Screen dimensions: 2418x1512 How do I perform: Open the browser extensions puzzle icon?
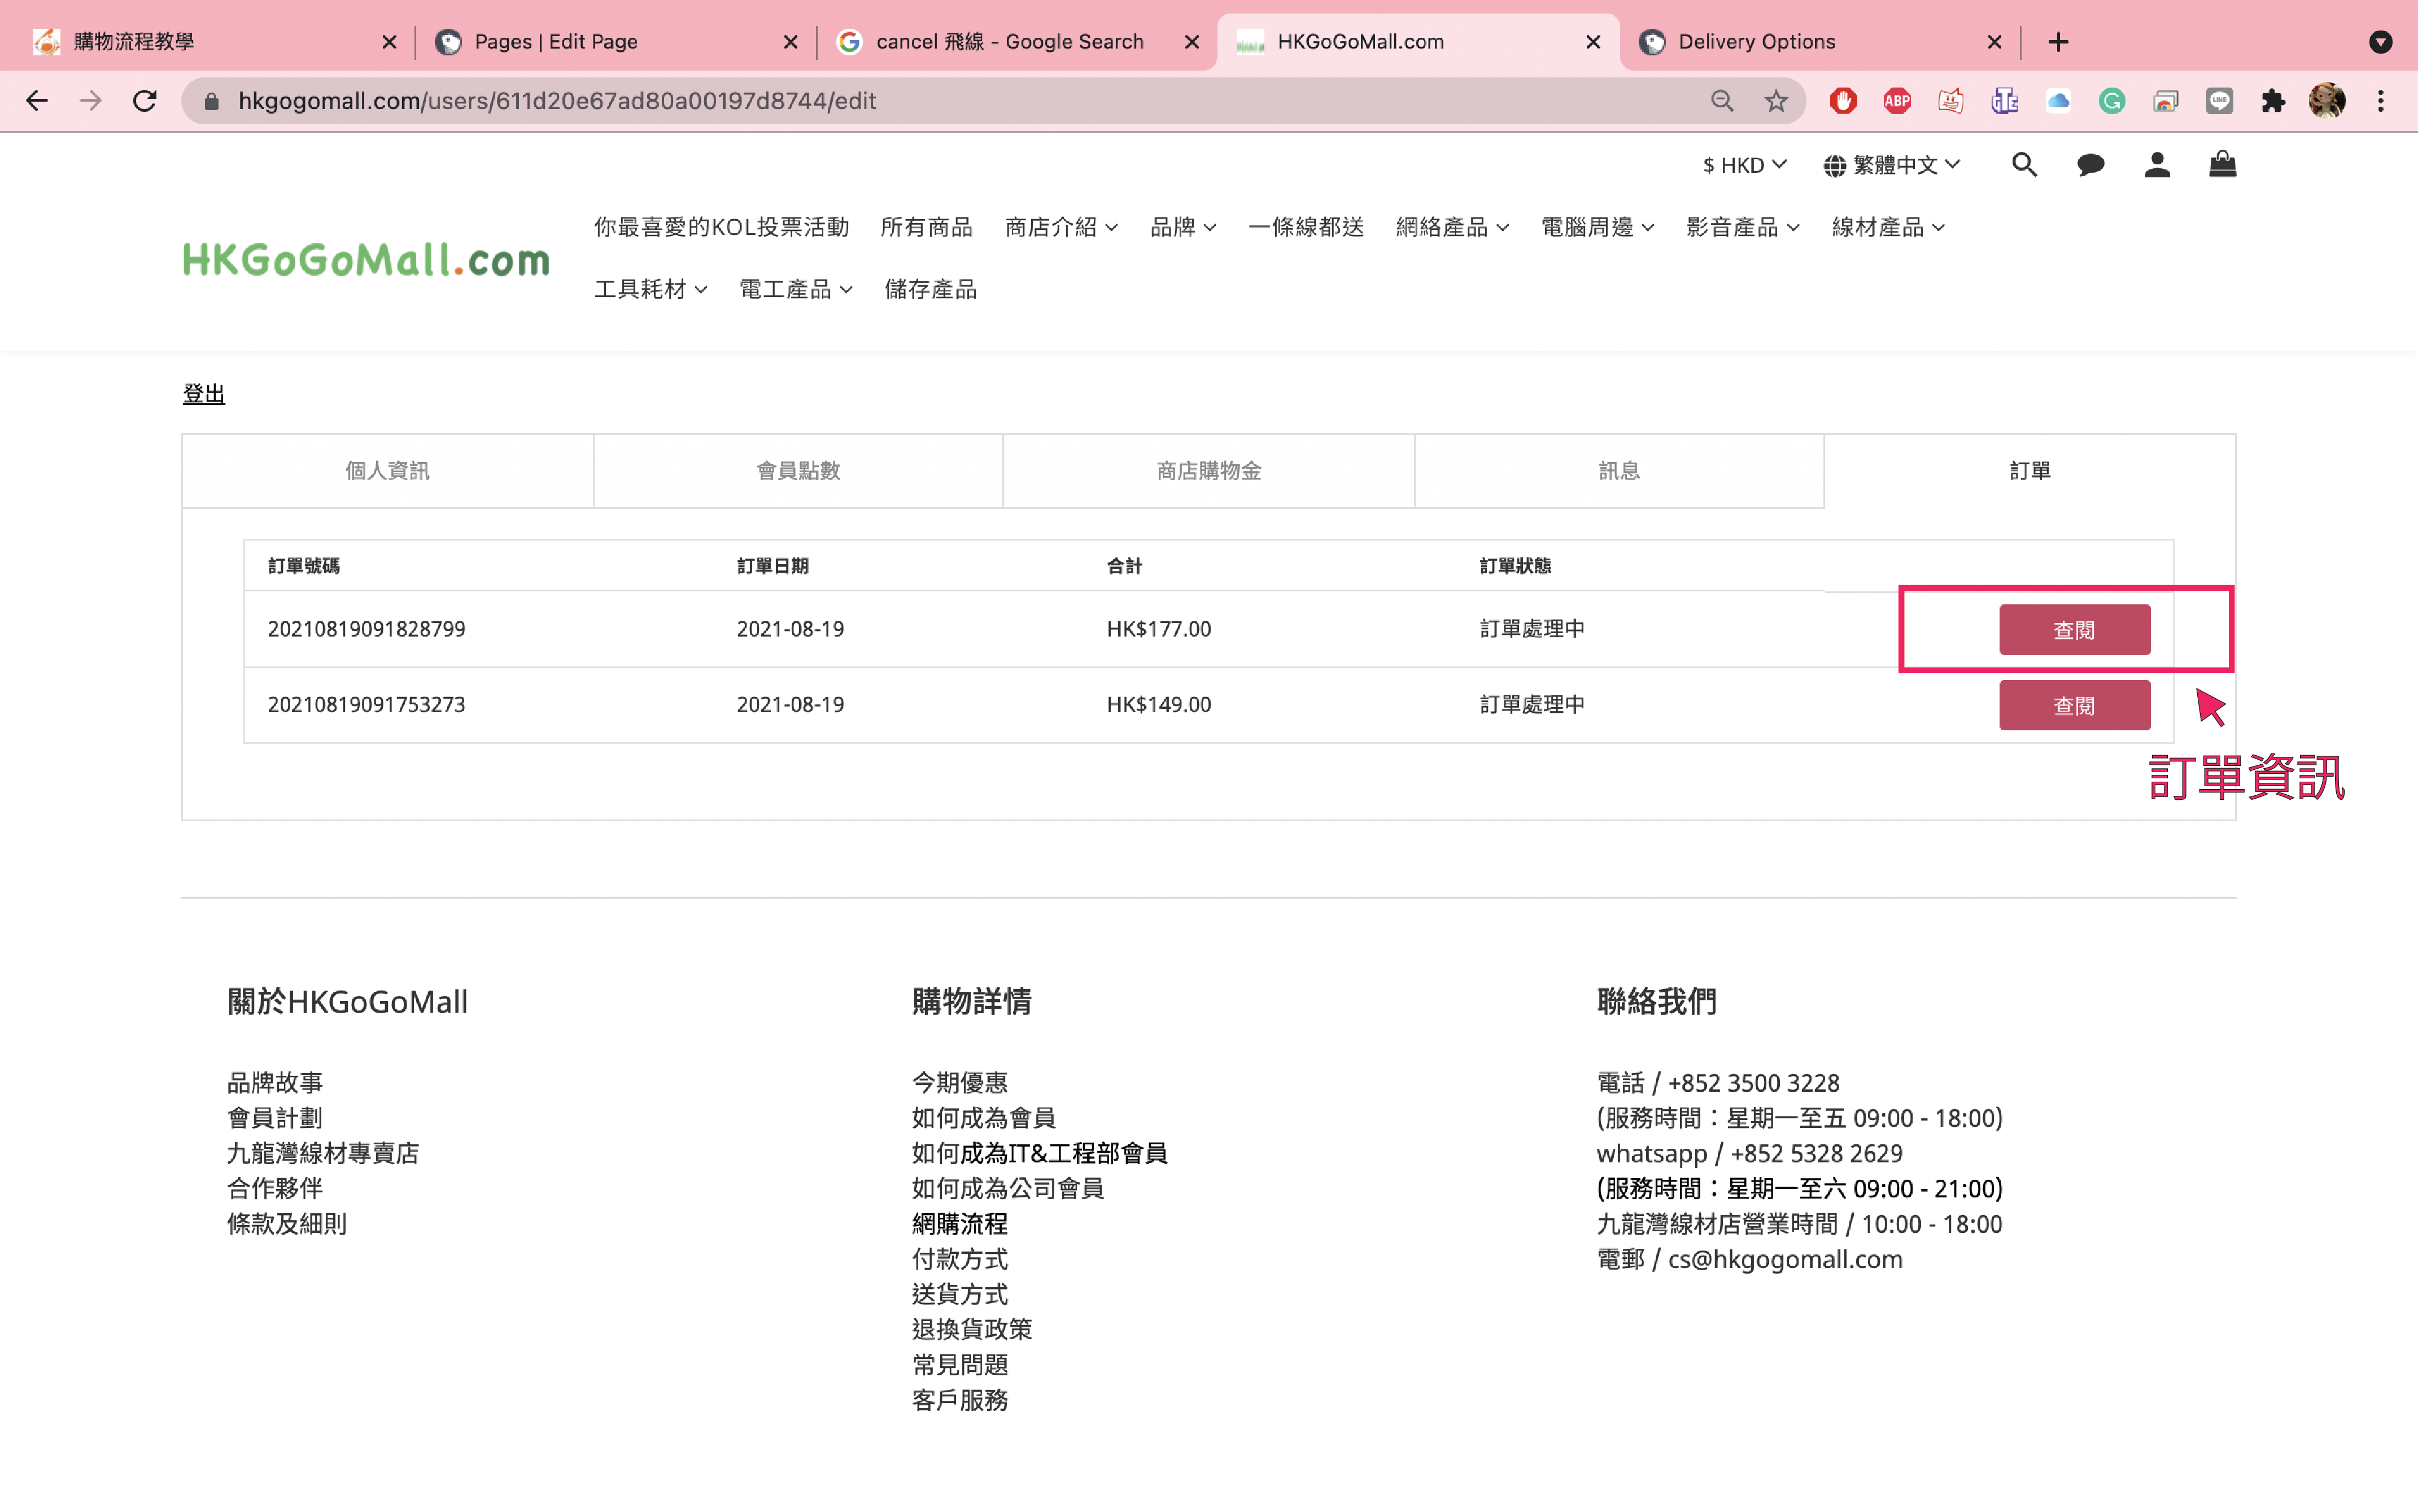click(2272, 101)
